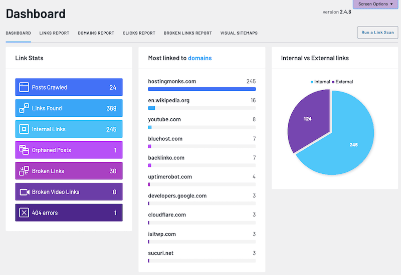This screenshot has width=401, height=275.
Task: Open the Orphaned Posts stat card
Action: (69, 150)
